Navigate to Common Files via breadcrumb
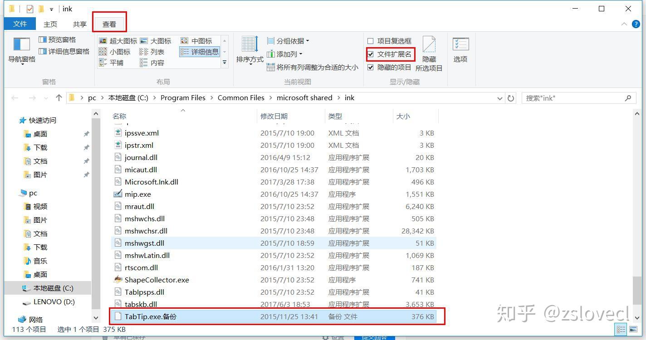This screenshot has height=340, width=646. pyautogui.click(x=241, y=97)
